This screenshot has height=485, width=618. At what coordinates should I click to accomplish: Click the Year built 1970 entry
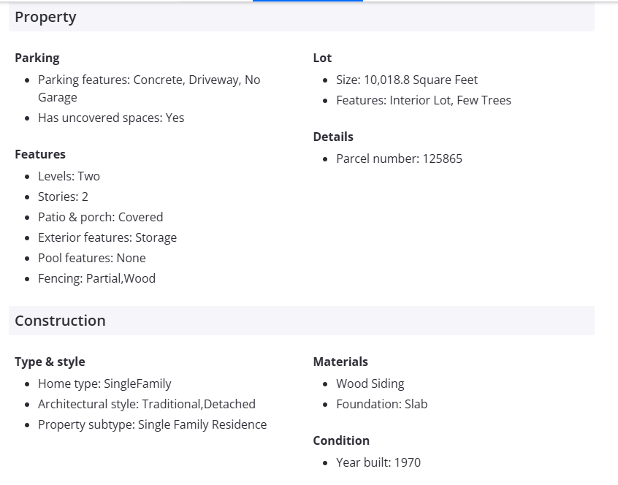pyautogui.click(x=378, y=462)
